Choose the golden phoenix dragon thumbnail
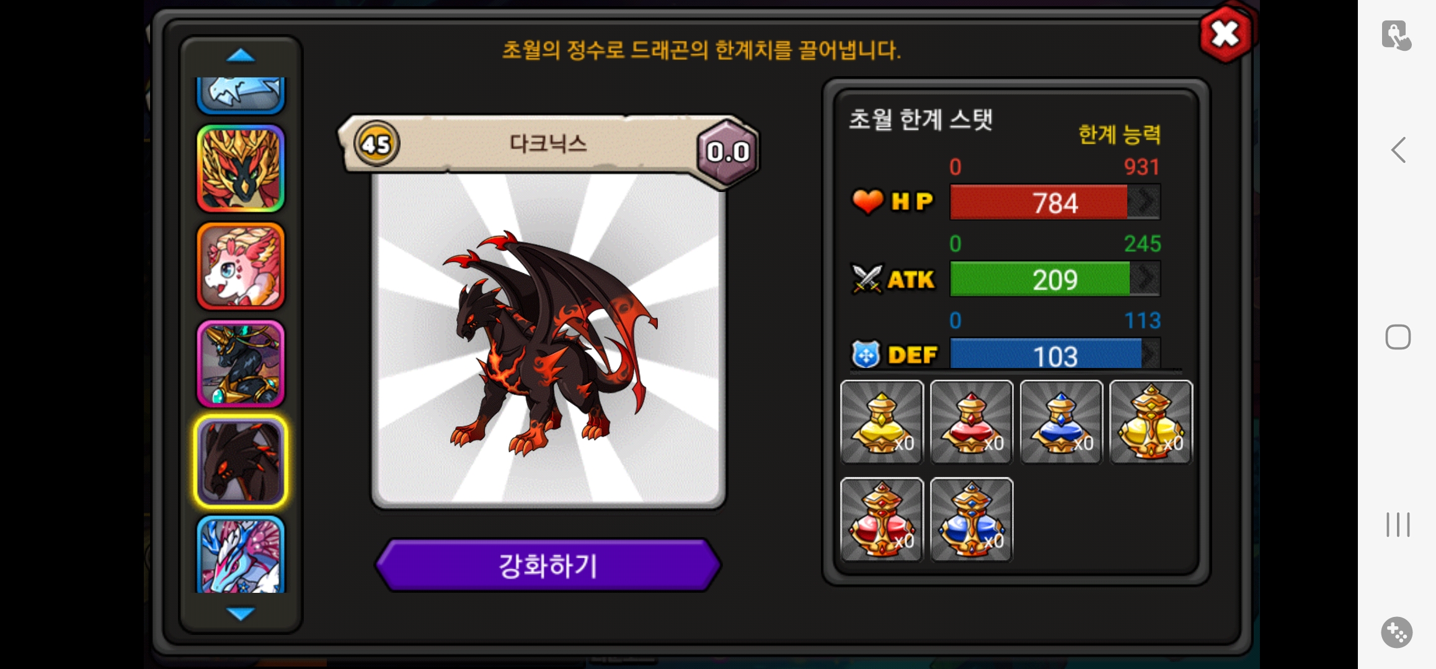The width and height of the screenshot is (1436, 669). coord(241,168)
